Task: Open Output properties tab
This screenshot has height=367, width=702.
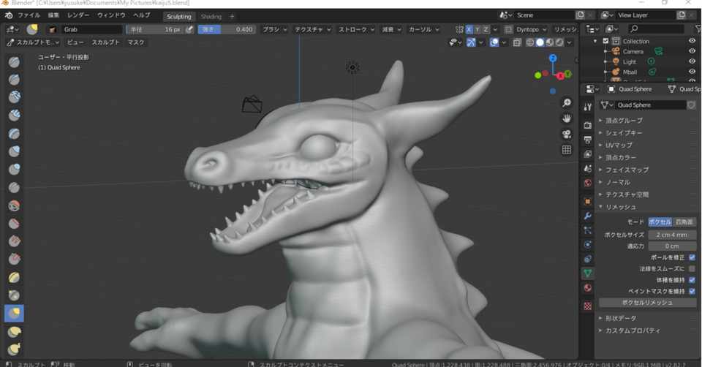Action: [x=587, y=140]
